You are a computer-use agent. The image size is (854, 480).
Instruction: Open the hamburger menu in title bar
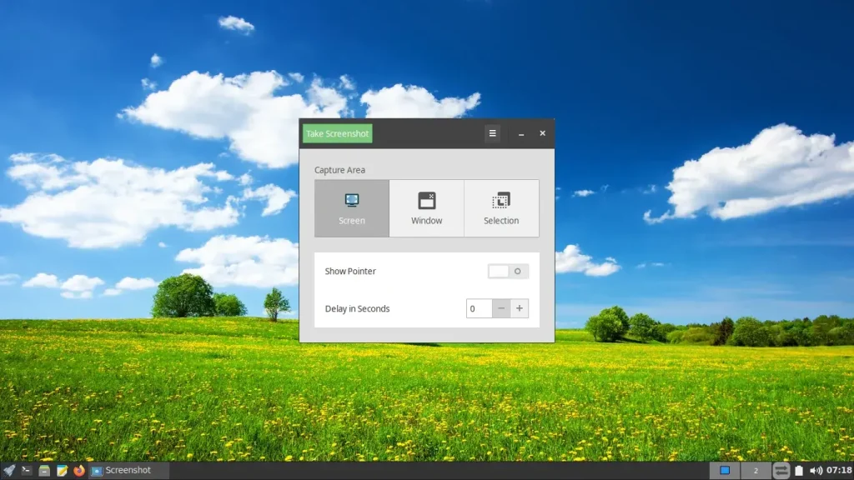[492, 133]
